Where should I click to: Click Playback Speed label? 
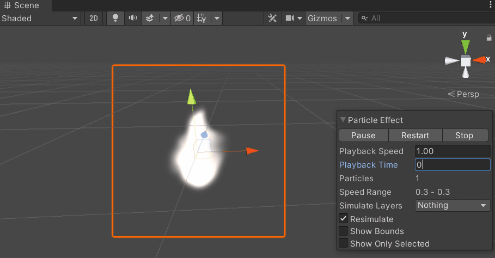[371, 151]
